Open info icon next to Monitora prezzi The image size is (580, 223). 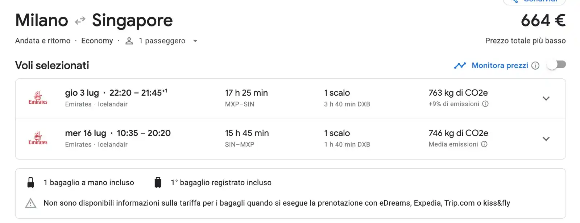pos(535,66)
